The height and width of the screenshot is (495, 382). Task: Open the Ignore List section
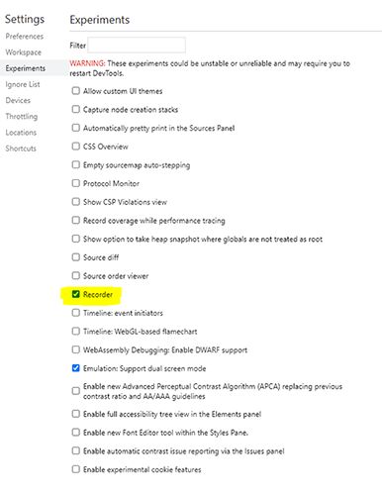[23, 84]
